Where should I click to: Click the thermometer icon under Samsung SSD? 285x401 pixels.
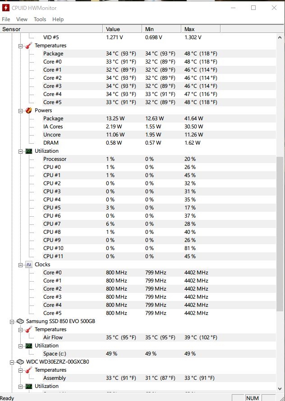(x=29, y=329)
